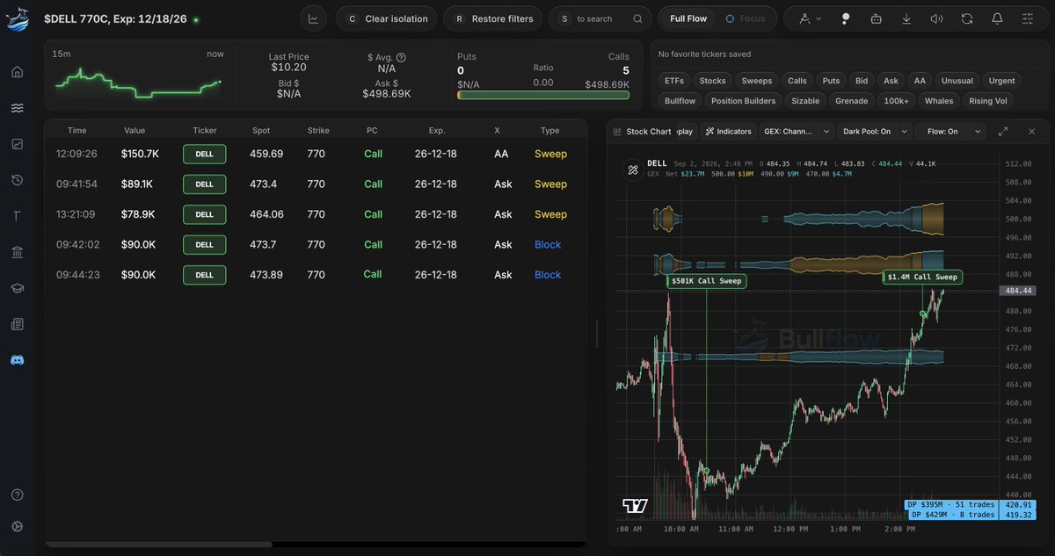Open the flow waves sidebar icon

18,108
